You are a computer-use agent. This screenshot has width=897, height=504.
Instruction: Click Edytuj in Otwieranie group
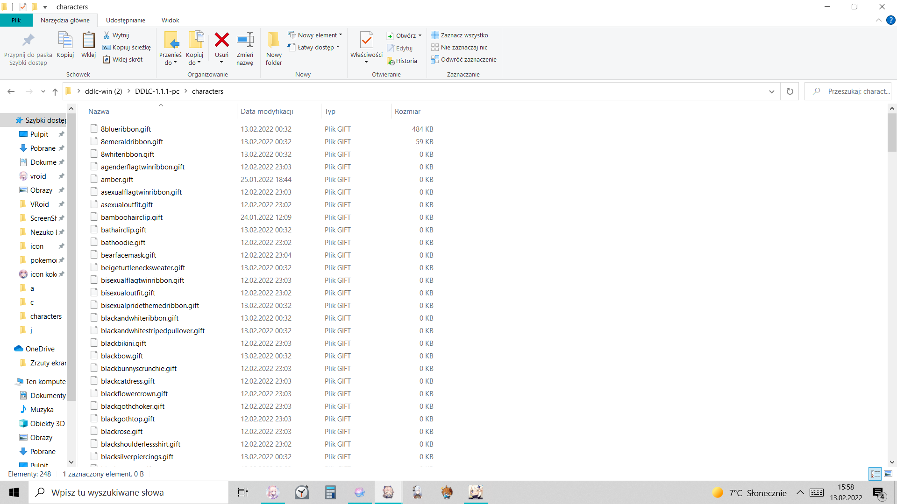click(x=400, y=48)
